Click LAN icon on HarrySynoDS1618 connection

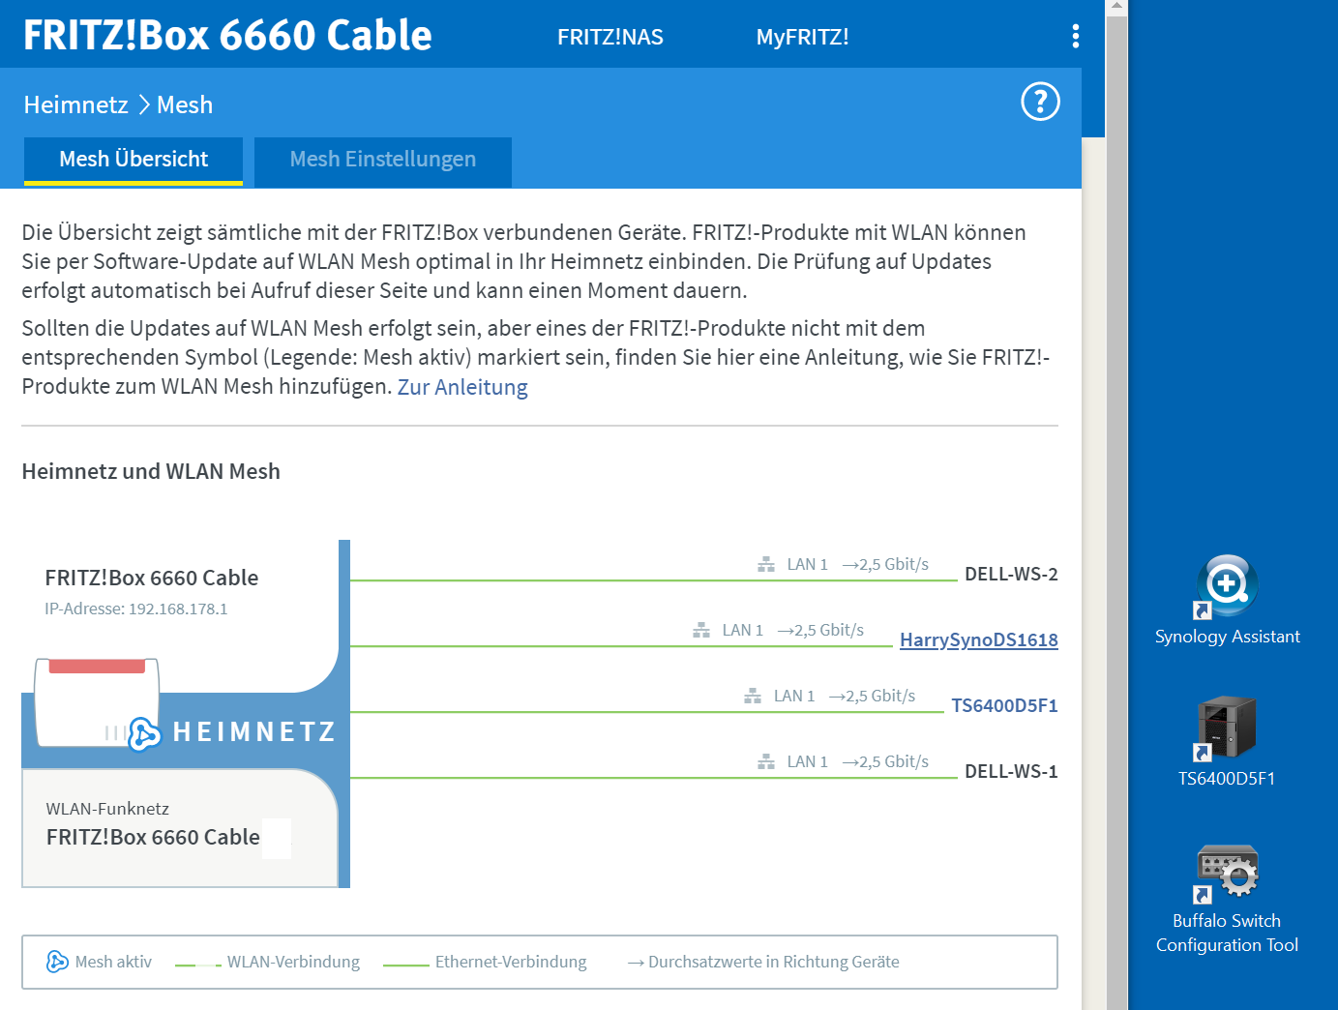click(x=701, y=631)
